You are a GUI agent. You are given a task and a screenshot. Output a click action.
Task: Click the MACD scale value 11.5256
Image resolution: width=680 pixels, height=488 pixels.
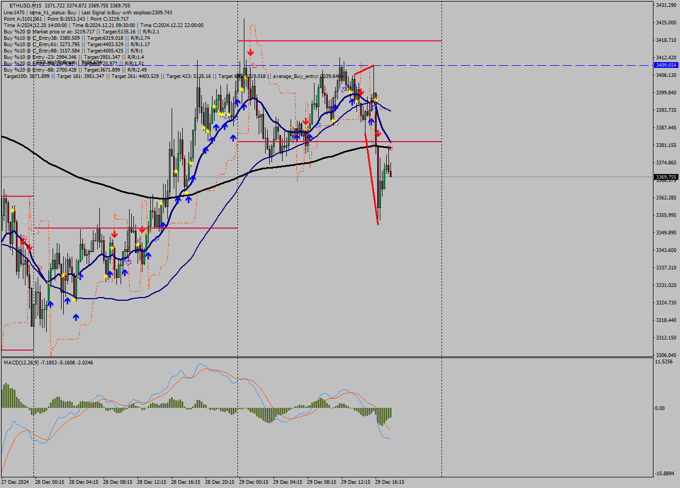(664, 361)
